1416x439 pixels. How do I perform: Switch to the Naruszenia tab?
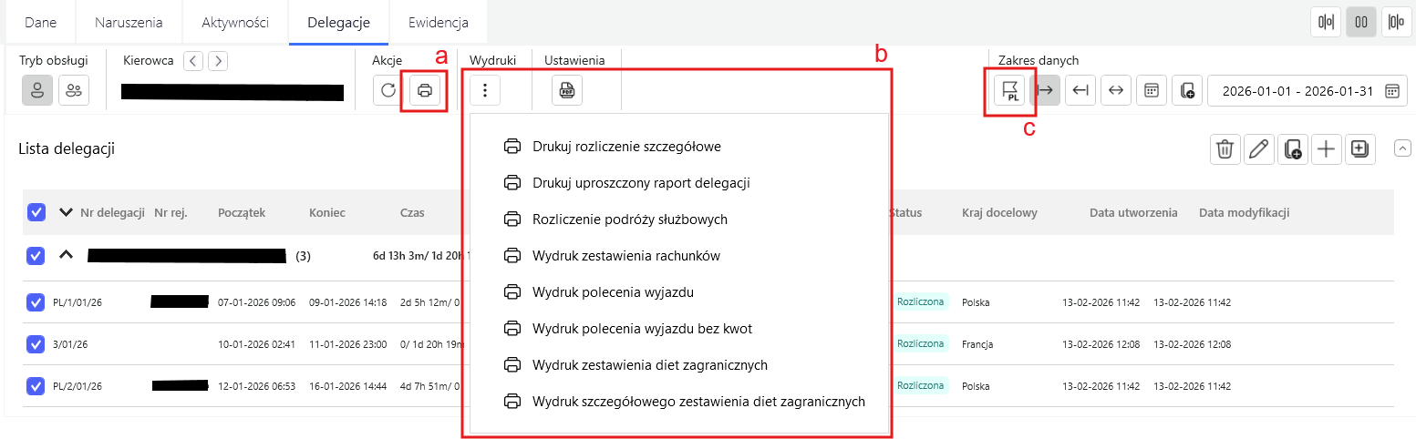pos(129,23)
